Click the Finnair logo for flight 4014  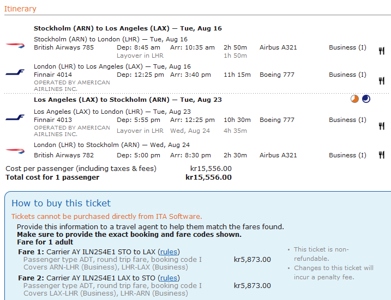(15, 72)
